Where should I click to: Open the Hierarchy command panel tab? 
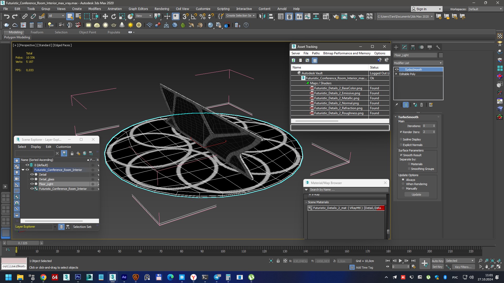tap(413, 47)
